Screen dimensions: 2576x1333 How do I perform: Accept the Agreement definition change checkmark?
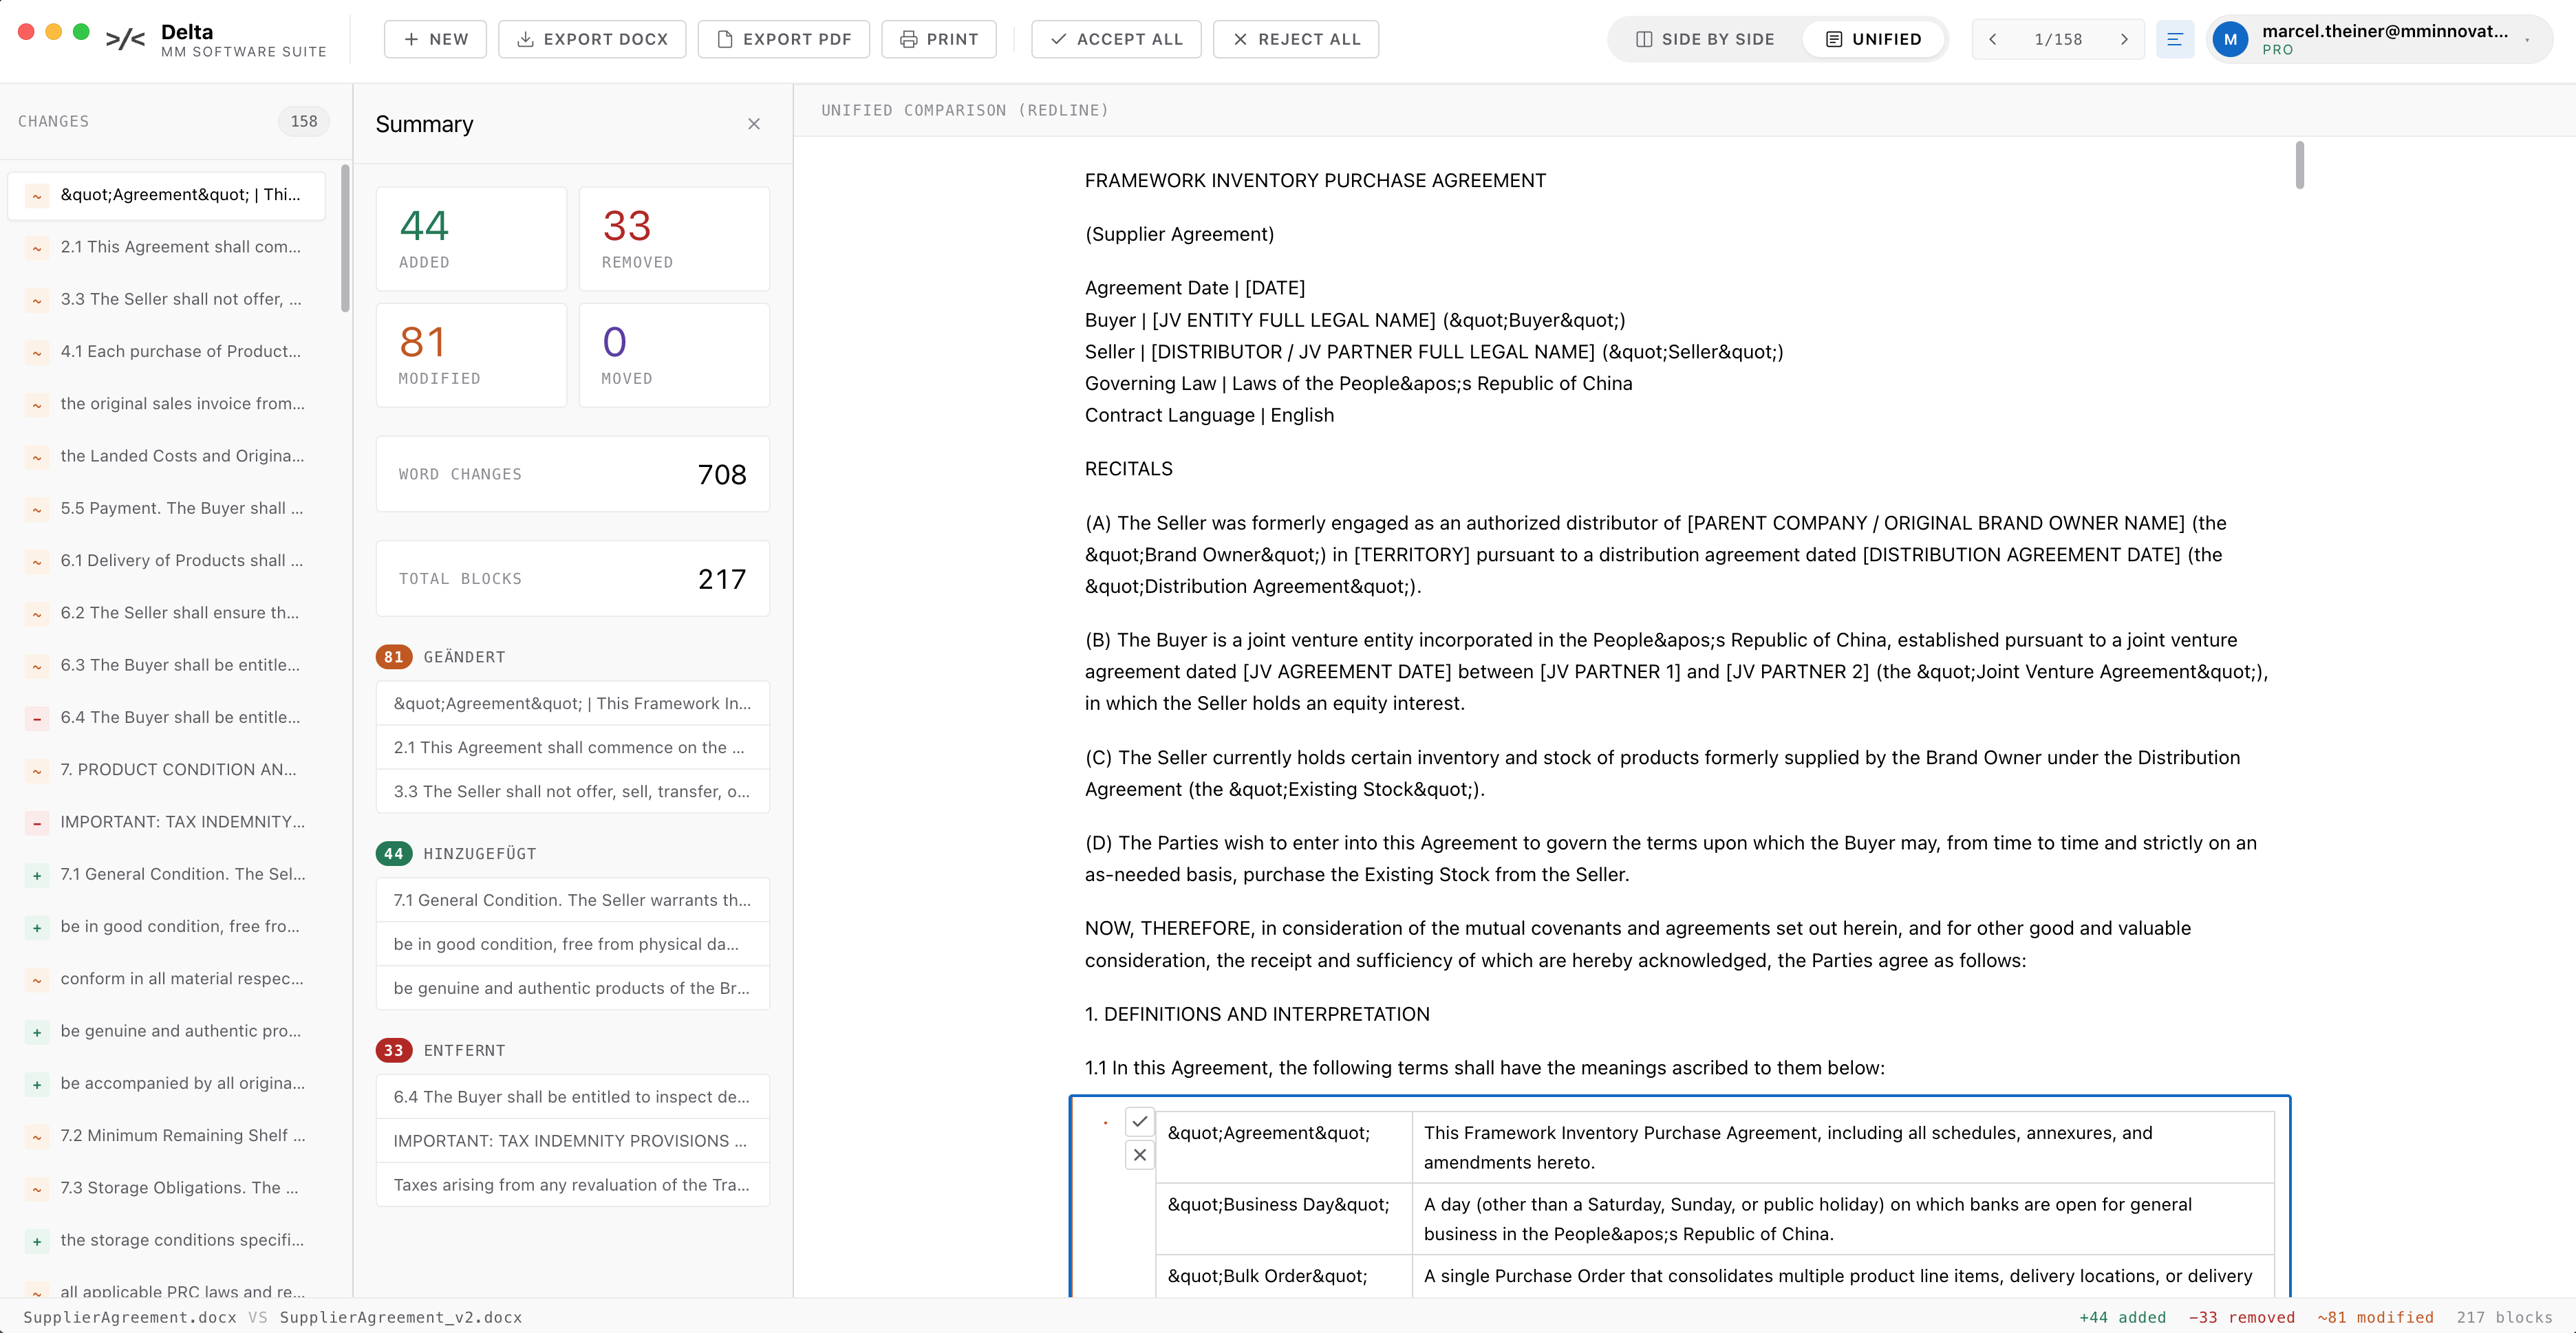click(1139, 1121)
